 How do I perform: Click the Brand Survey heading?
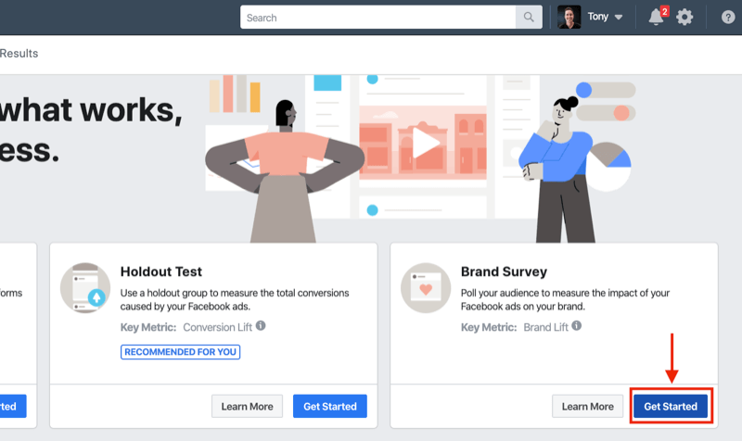504,272
